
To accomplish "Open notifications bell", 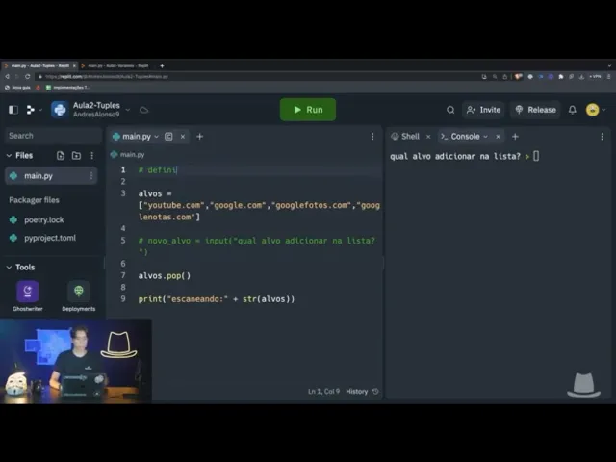I will coord(573,110).
